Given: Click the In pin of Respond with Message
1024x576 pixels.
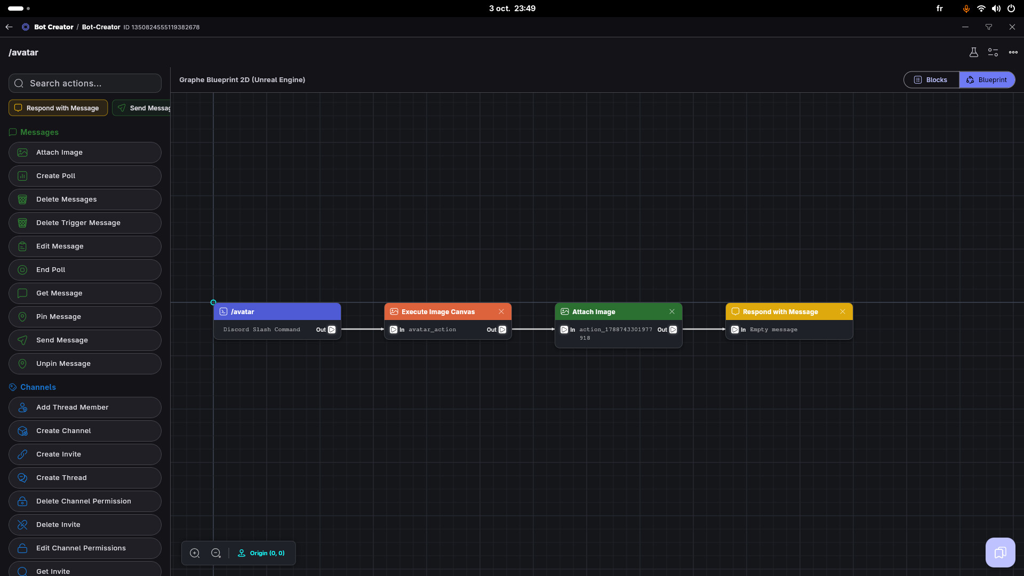Looking at the screenshot, I should pyautogui.click(x=735, y=330).
